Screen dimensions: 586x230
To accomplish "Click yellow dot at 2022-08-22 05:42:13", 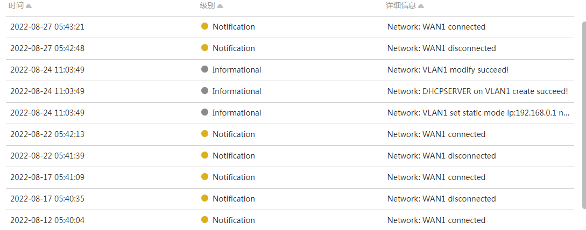I will pyautogui.click(x=204, y=134).
